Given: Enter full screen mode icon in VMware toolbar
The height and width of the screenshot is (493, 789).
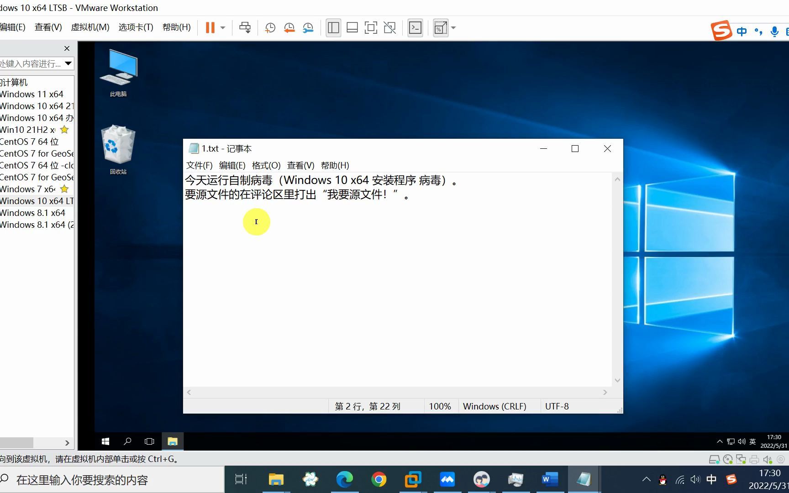Looking at the screenshot, I should pyautogui.click(x=371, y=28).
